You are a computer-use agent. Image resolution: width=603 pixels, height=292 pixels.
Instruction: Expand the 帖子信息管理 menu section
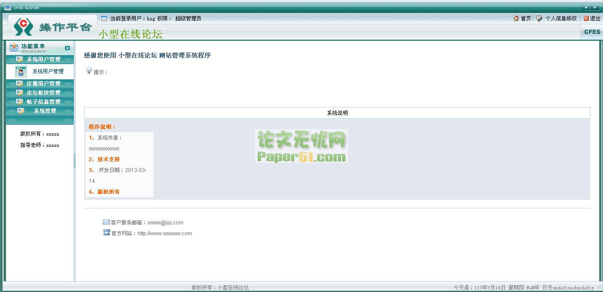click(x=40, y=102)
